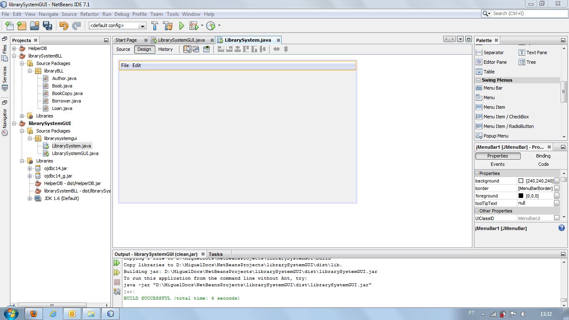Viewport: 569px width, 320px height.
Task: Activate Selection Mode in the design toolbar
Action: (x=187, y=49)
